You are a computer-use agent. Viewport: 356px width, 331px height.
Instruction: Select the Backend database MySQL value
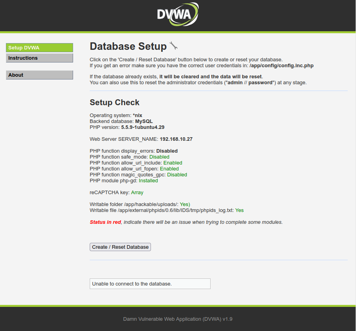click(144, 121)
